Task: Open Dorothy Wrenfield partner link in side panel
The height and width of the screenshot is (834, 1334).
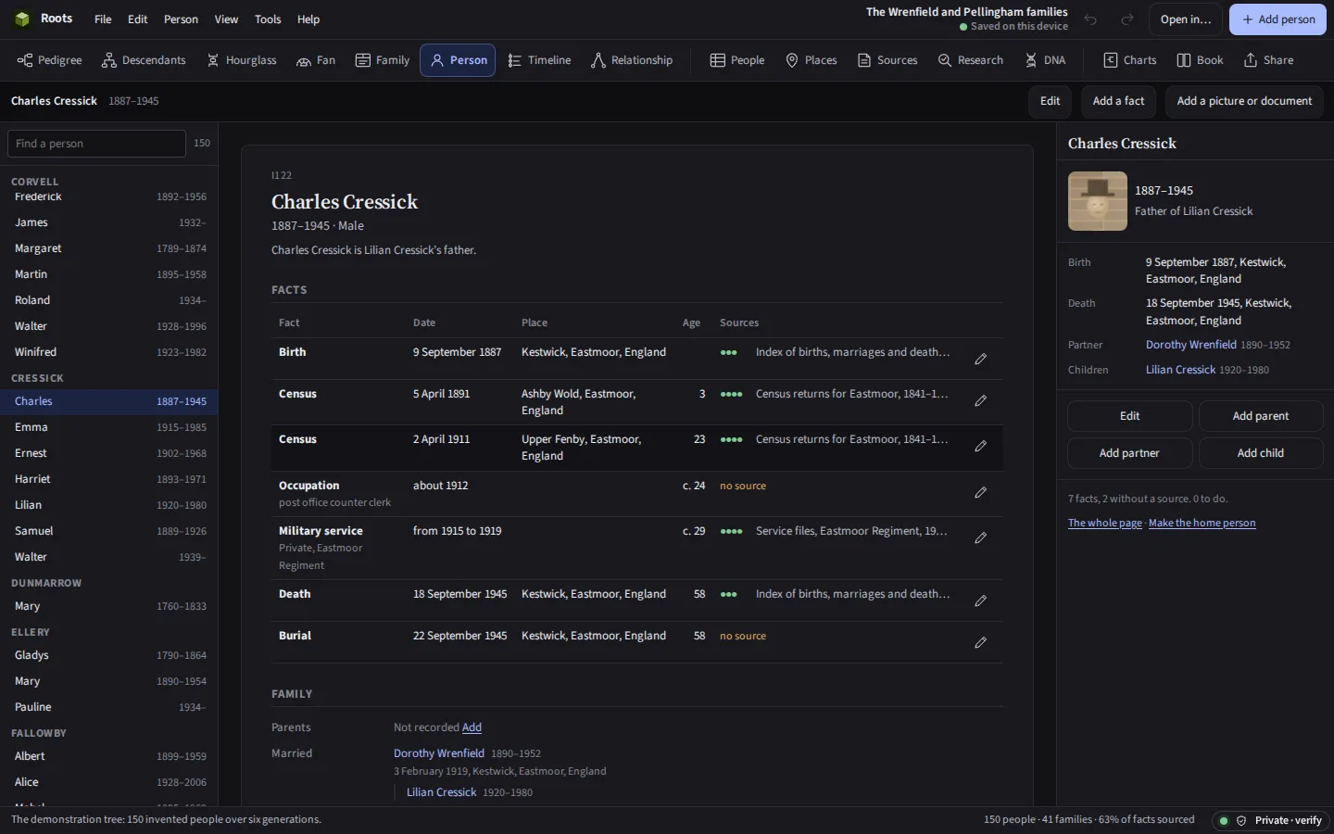Action: (1190, 345)
